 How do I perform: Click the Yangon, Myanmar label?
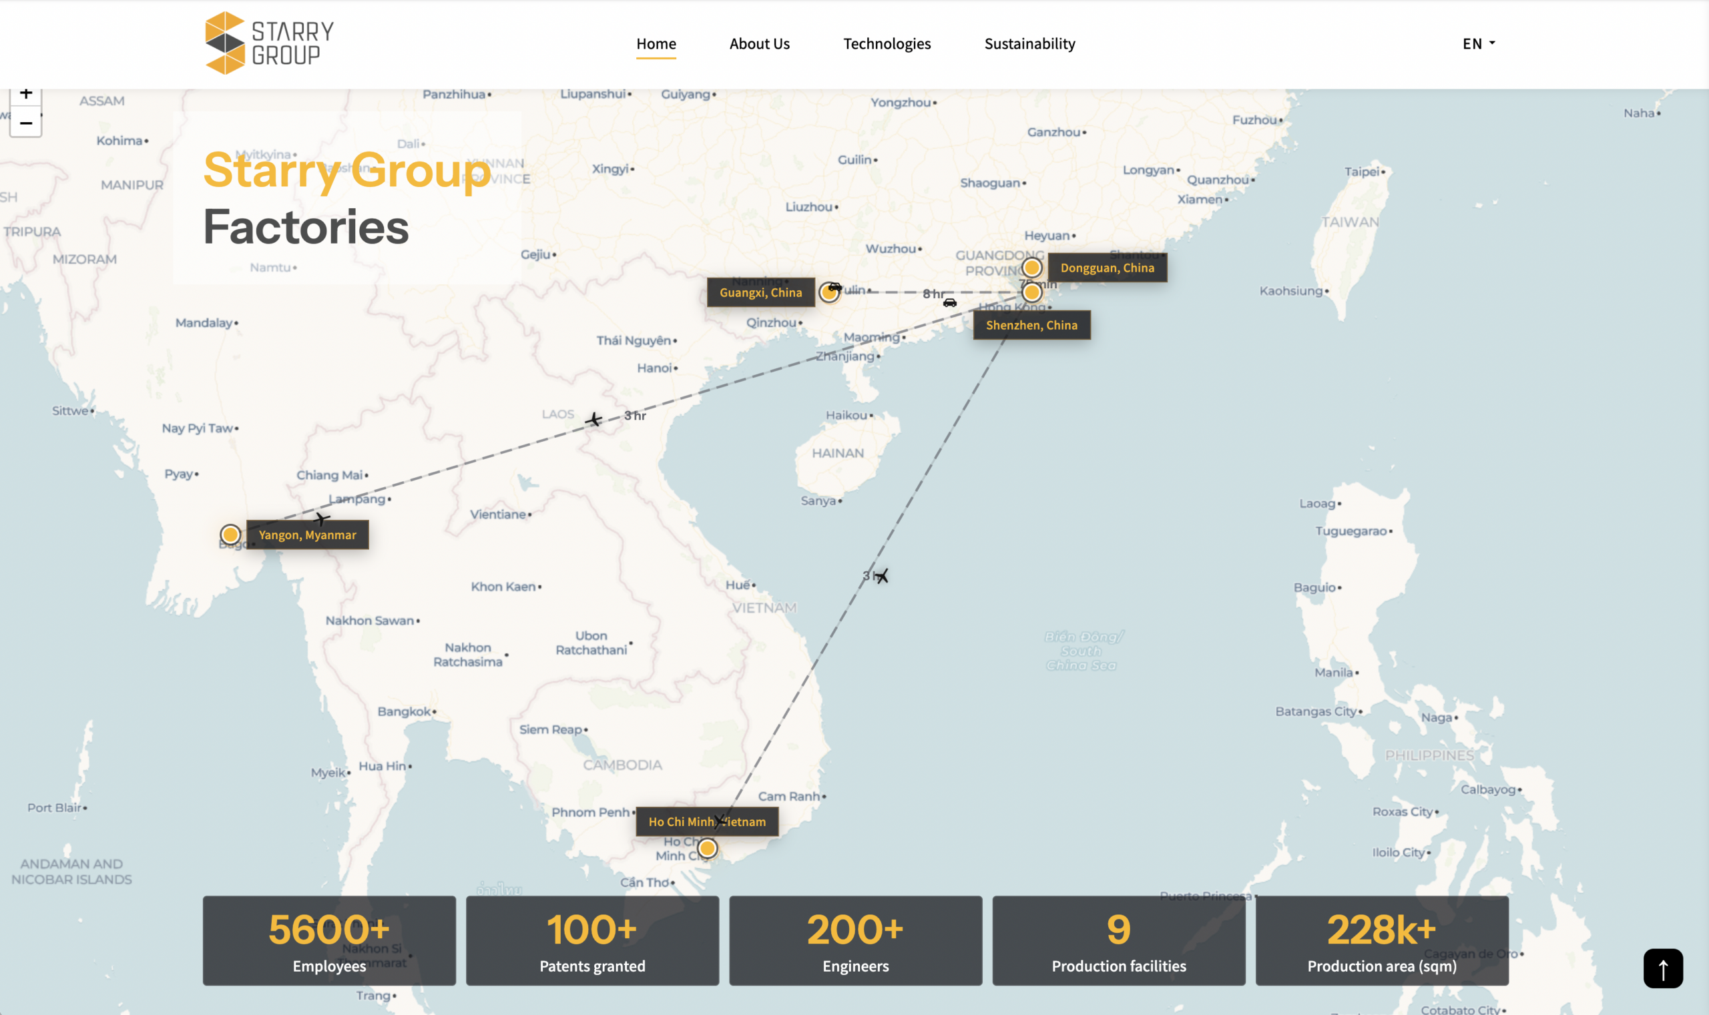307,535
